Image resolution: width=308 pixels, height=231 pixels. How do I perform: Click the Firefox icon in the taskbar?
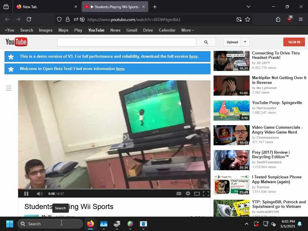[x=91, y=224]
